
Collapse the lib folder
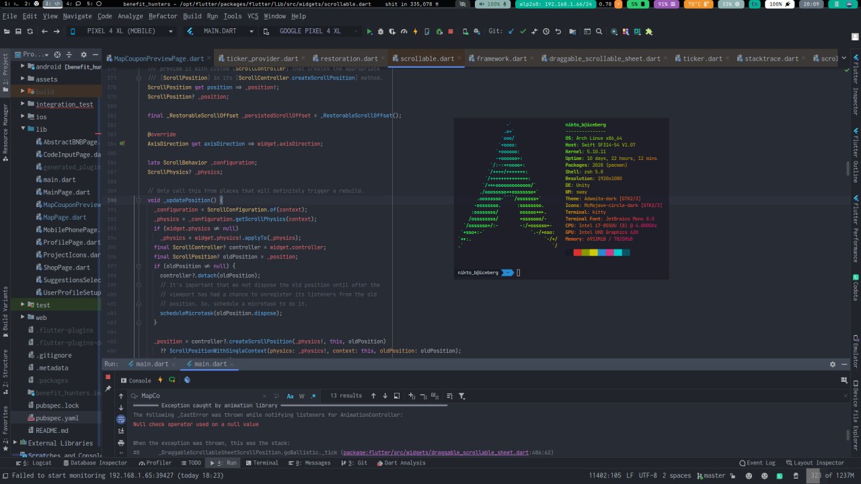tap(23, 129)
